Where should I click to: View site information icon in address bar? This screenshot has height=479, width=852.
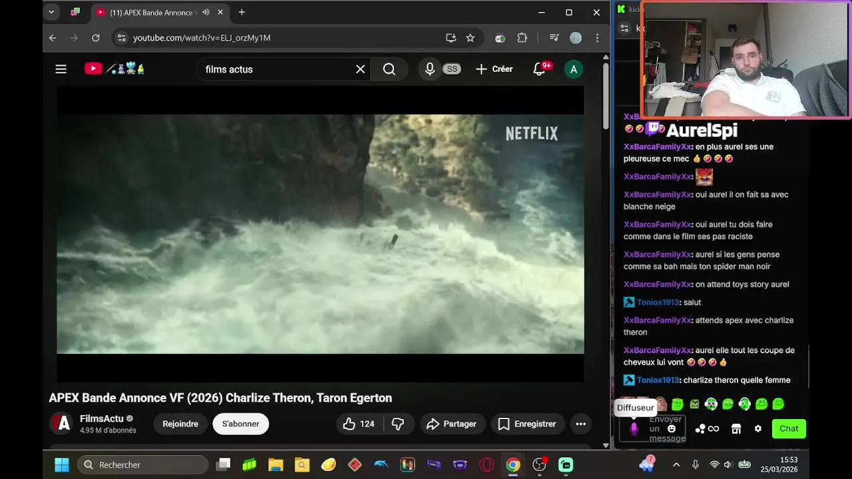[x=120, y=38]
